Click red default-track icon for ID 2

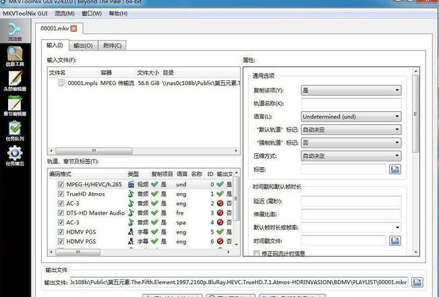tap(221, 203)
